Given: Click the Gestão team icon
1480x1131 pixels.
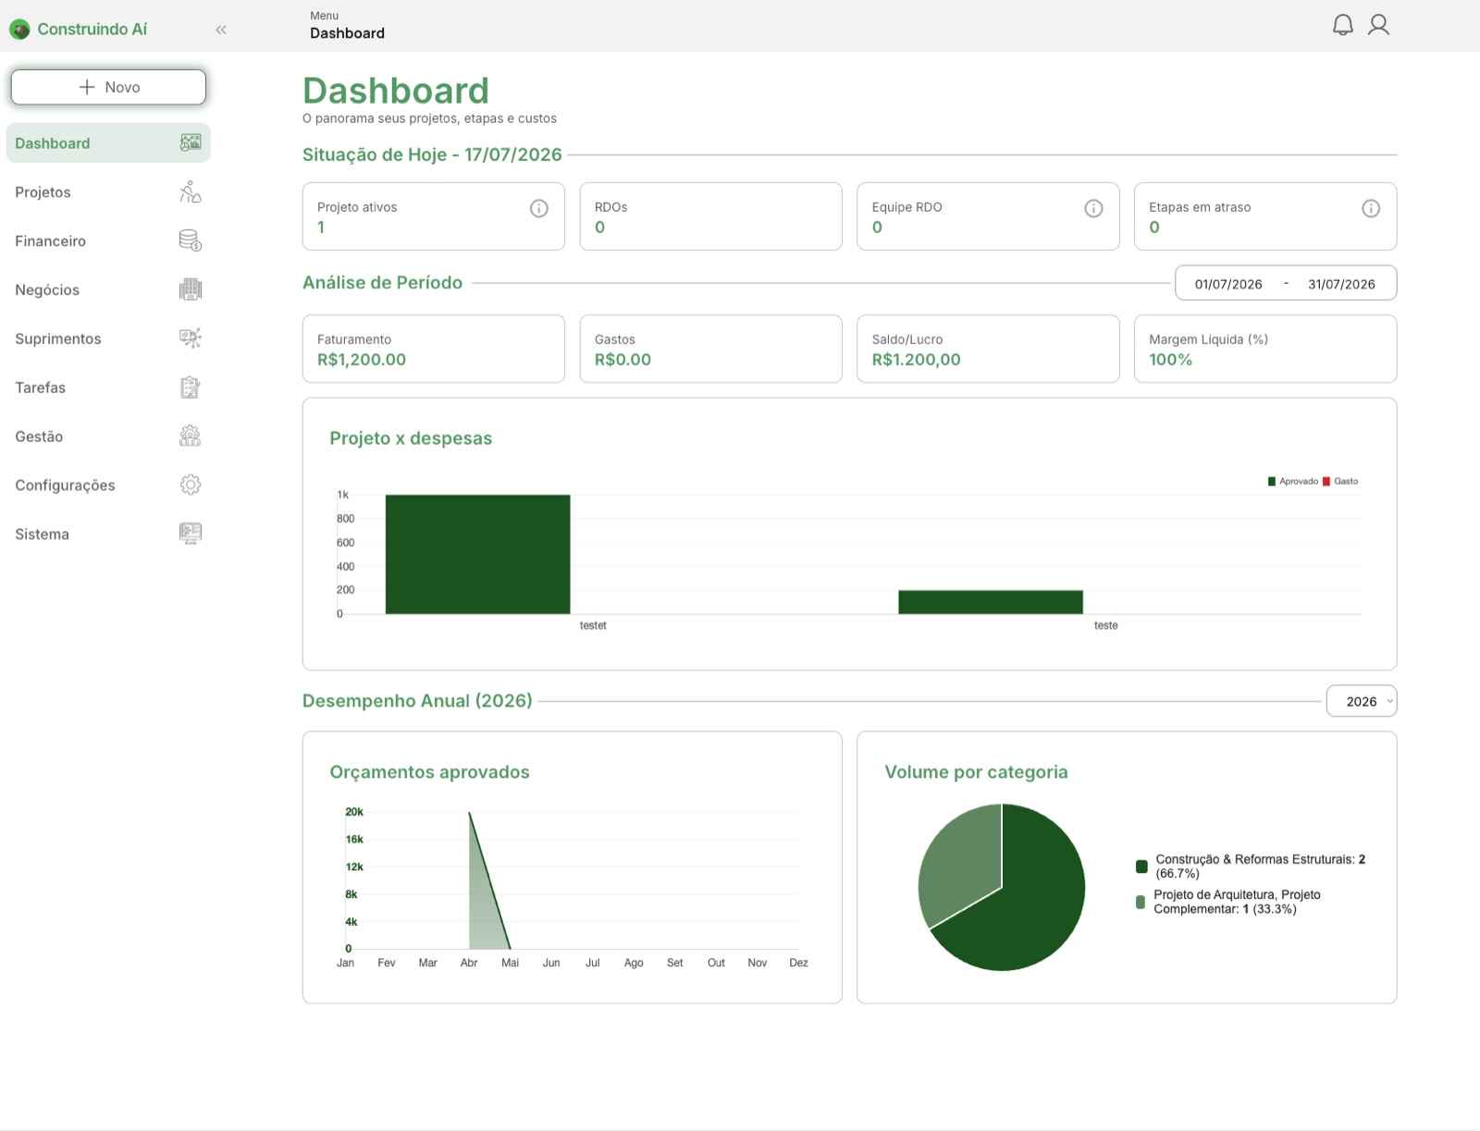Looking at the screenshot, I should click(x=191, y=436).
